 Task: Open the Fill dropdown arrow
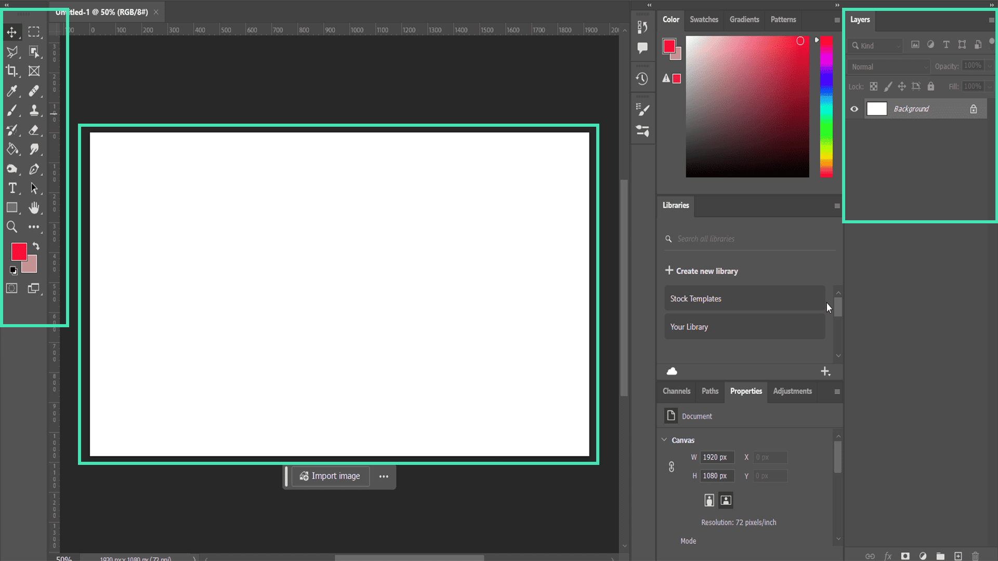point(990,87)
